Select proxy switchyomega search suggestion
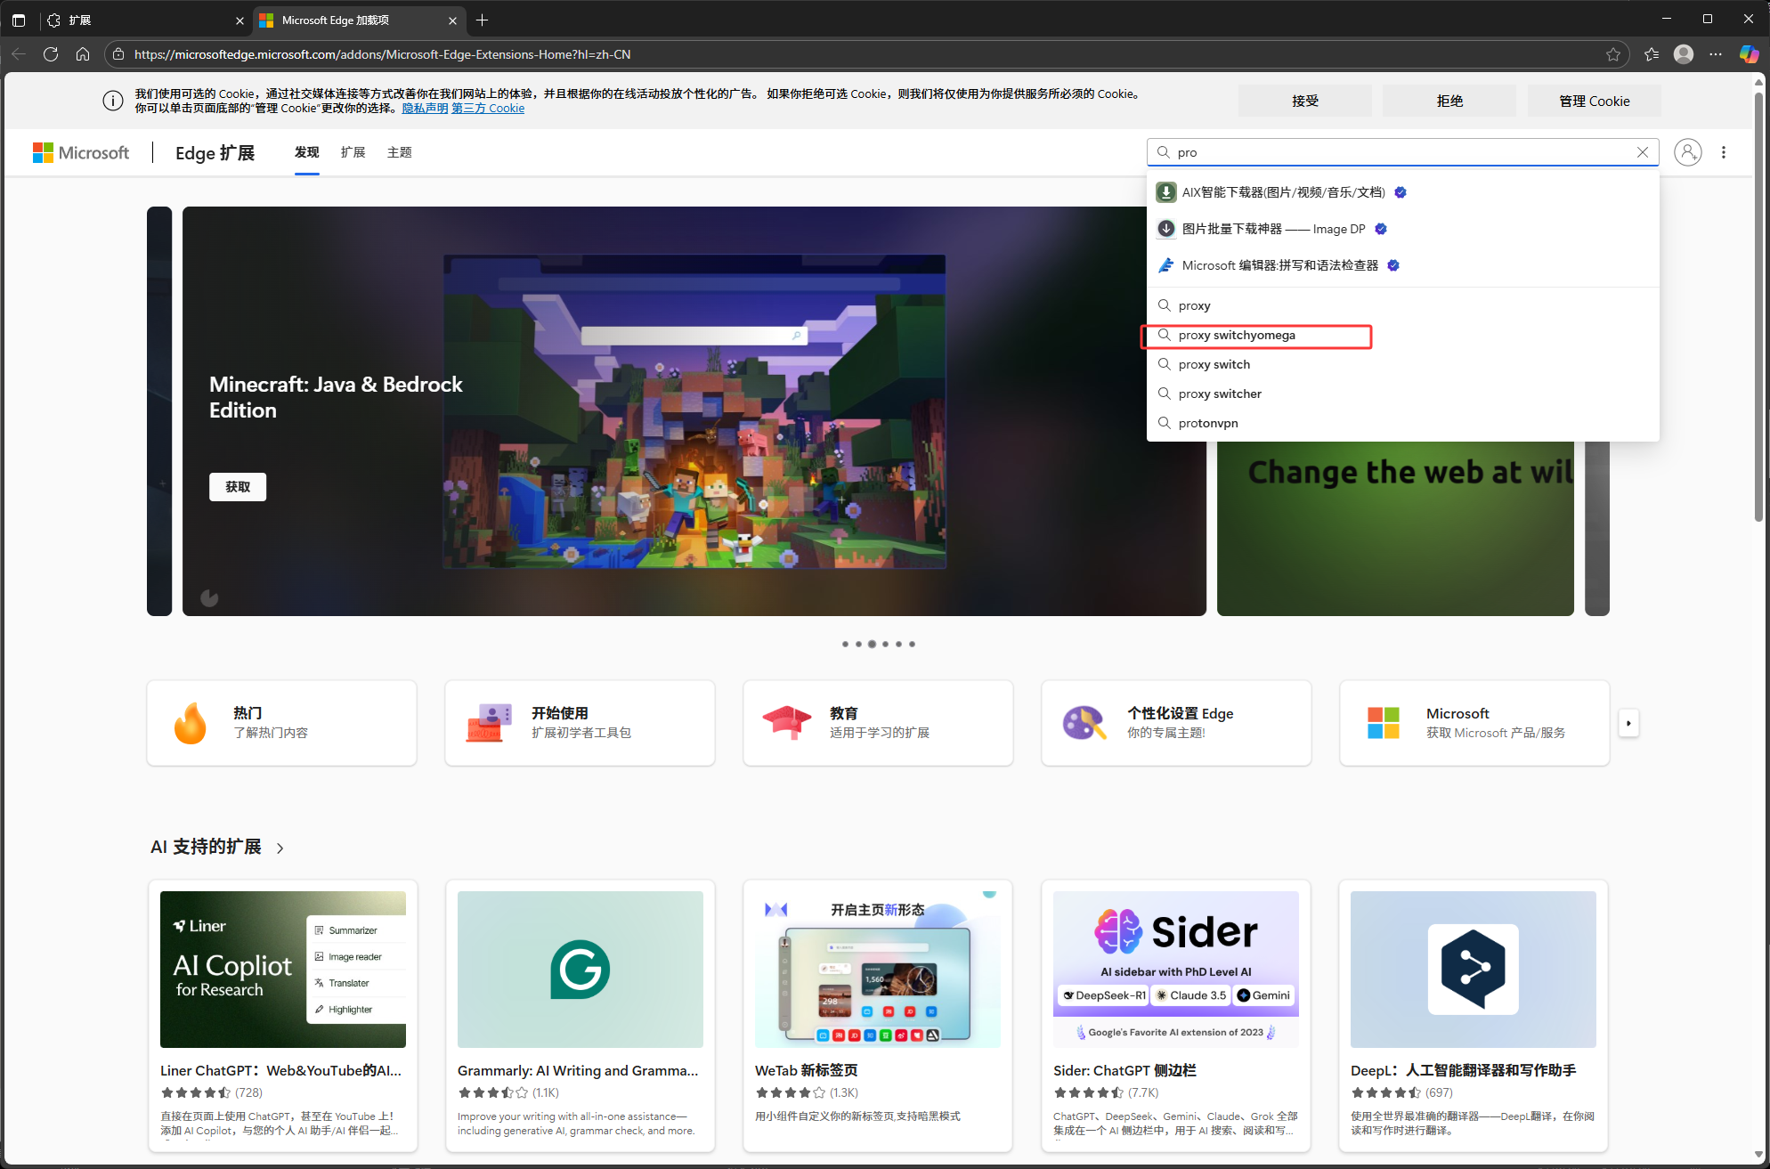This screenshot has height=1169, width=1770. pos(1236,336)
